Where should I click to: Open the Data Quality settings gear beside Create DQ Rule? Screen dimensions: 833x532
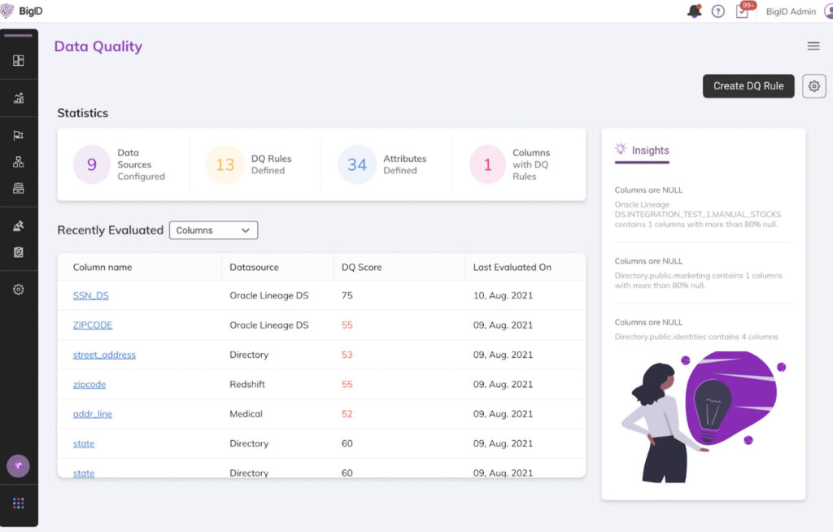[x=813, y=85]
